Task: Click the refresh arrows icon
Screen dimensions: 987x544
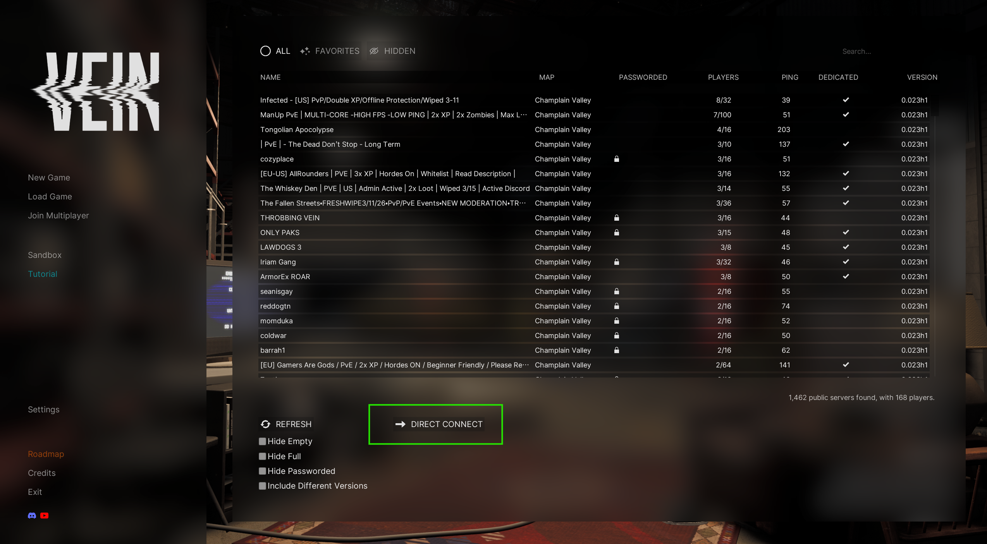Action: tap(266, 424)
